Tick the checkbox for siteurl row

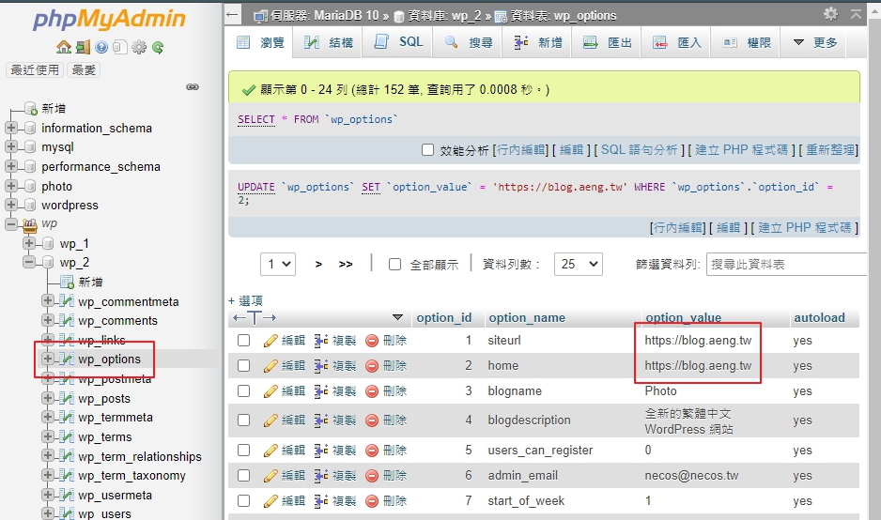243,341
